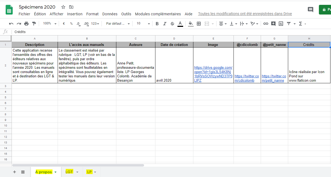Format as percent
The width and height of the screenshot is (331, 177).
click(71, 24)
